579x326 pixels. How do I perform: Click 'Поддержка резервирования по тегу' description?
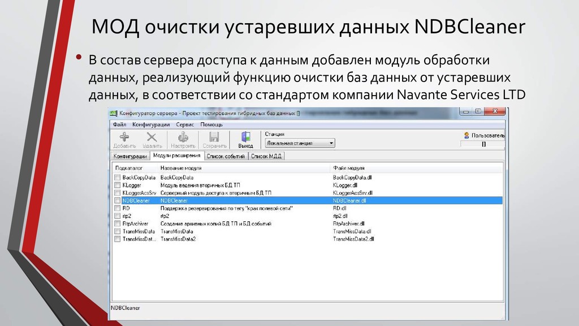(226, 208)
